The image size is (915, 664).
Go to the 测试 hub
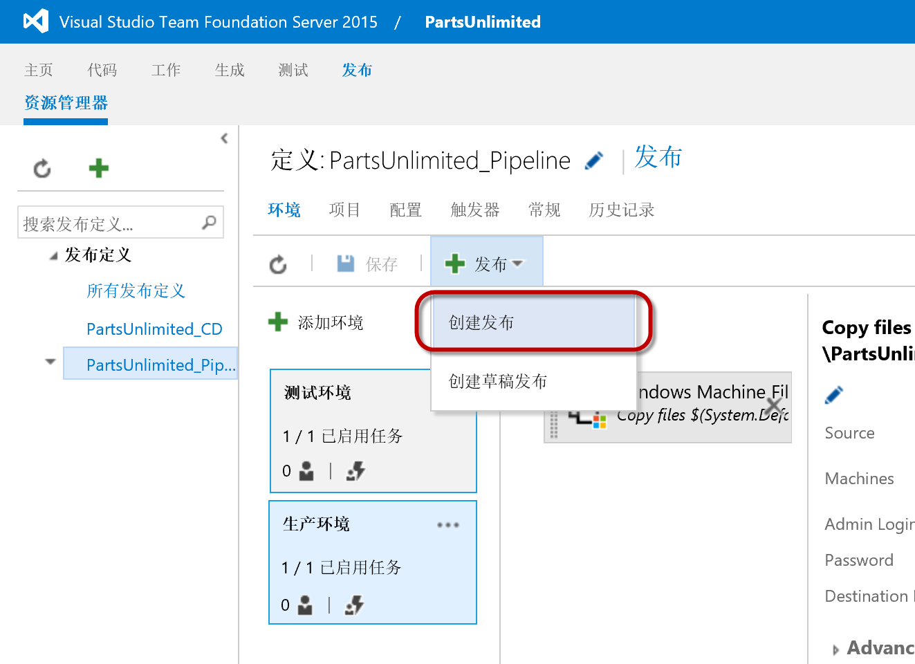tap(293, 70)
